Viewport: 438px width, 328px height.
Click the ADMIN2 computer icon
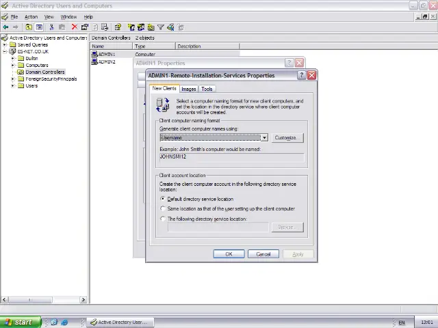94,61
